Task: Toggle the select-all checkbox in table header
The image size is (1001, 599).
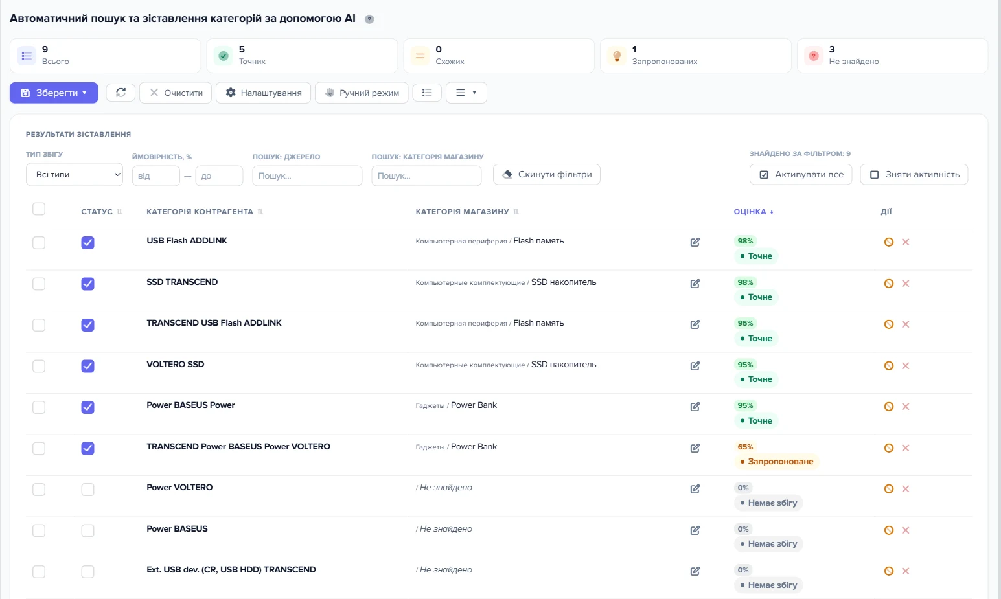Action: (39, 209)
